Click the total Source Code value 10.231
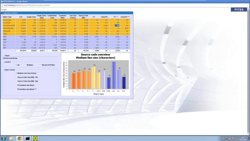This screenshot has width=250, height=141. point(83,51)
